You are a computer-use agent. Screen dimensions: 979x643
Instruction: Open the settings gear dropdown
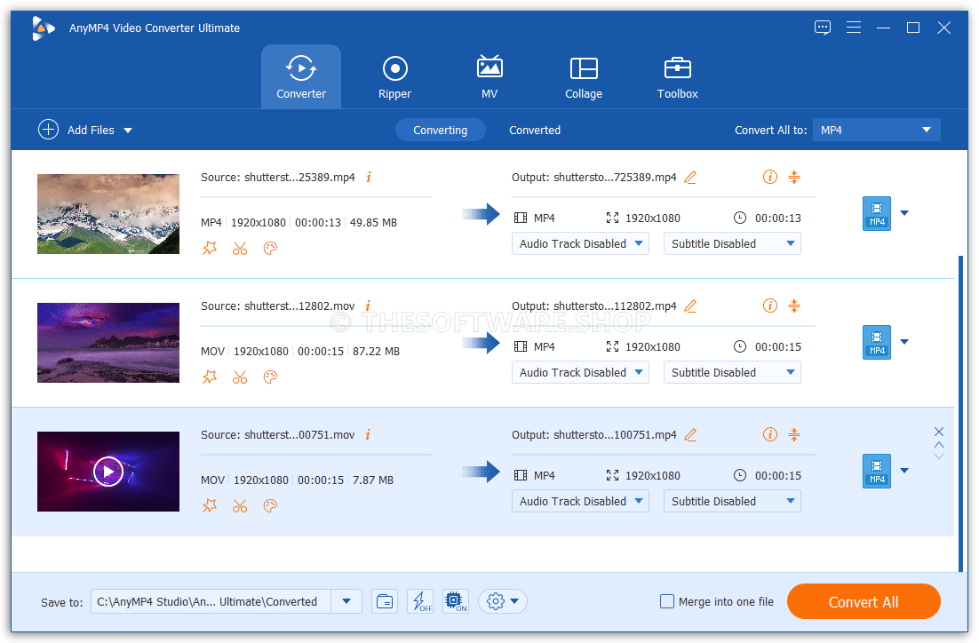point(503,602)
